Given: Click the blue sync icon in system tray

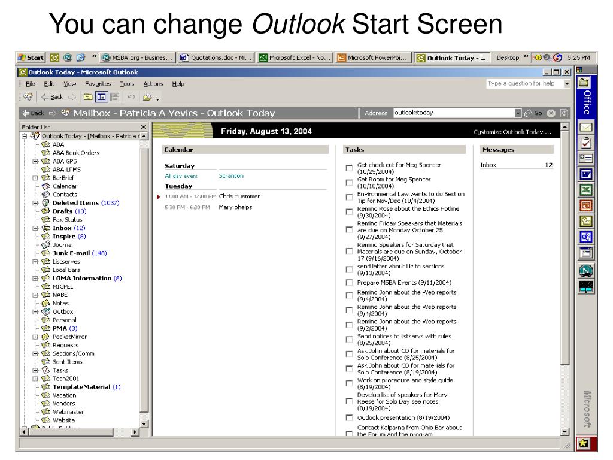Looking at the screenshot, I should click(x=558, y=57).
